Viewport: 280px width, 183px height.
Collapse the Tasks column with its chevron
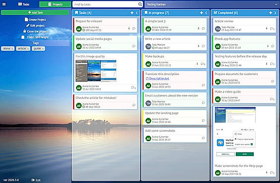[137, 13]
